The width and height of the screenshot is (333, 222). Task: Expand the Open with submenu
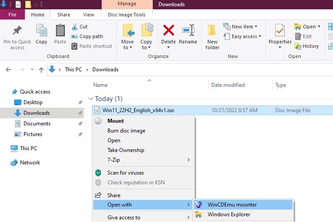coord(143,205)
